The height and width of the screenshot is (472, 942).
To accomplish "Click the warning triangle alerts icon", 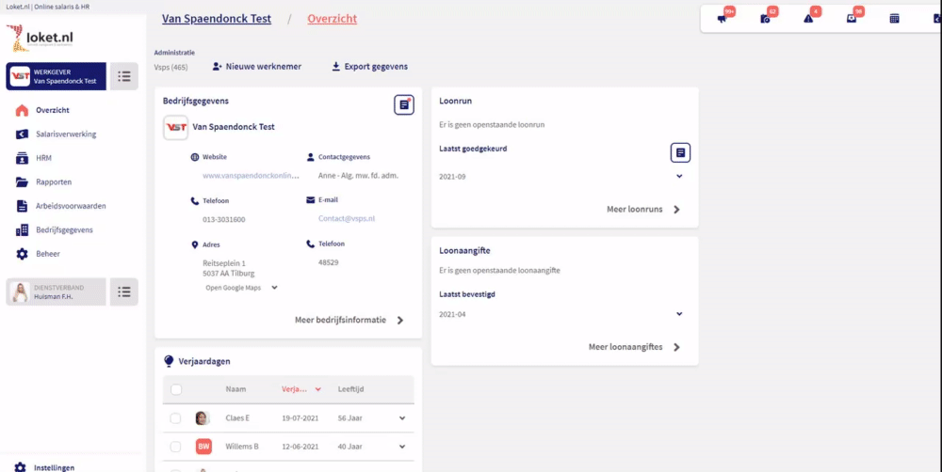I will point(808,18).
